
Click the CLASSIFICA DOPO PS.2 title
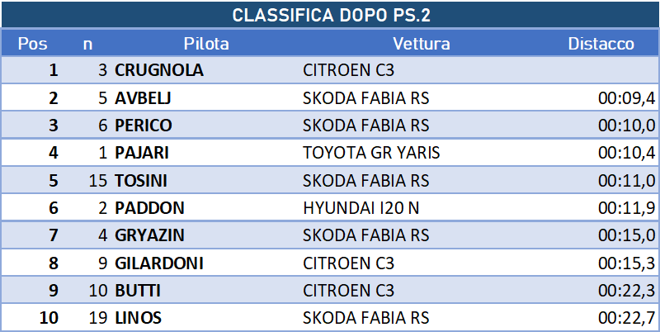332,16
